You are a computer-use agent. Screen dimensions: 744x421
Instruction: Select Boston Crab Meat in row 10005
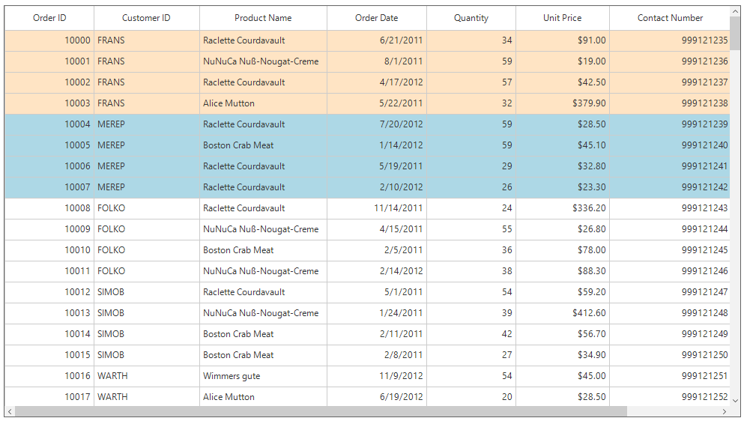tap(263, 145)
